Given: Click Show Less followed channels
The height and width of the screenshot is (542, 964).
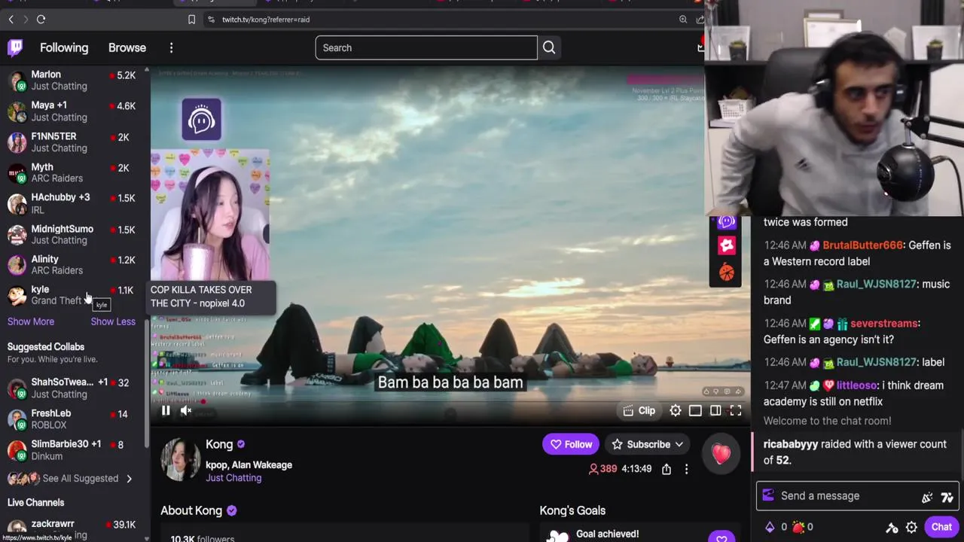Looking at the screenshot, I should [x=113, y=321].
